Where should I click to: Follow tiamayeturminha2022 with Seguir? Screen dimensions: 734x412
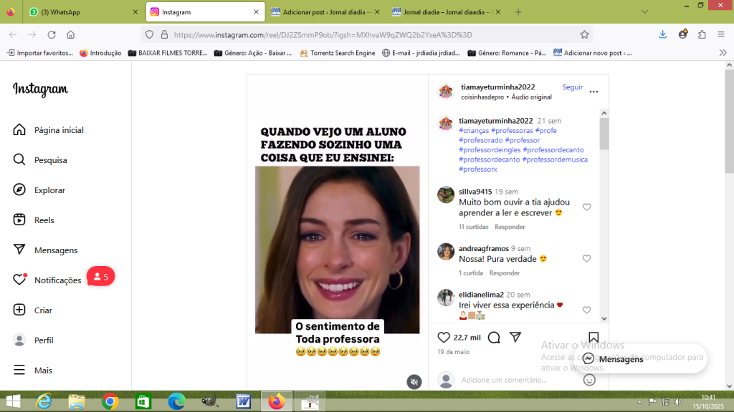572,87
